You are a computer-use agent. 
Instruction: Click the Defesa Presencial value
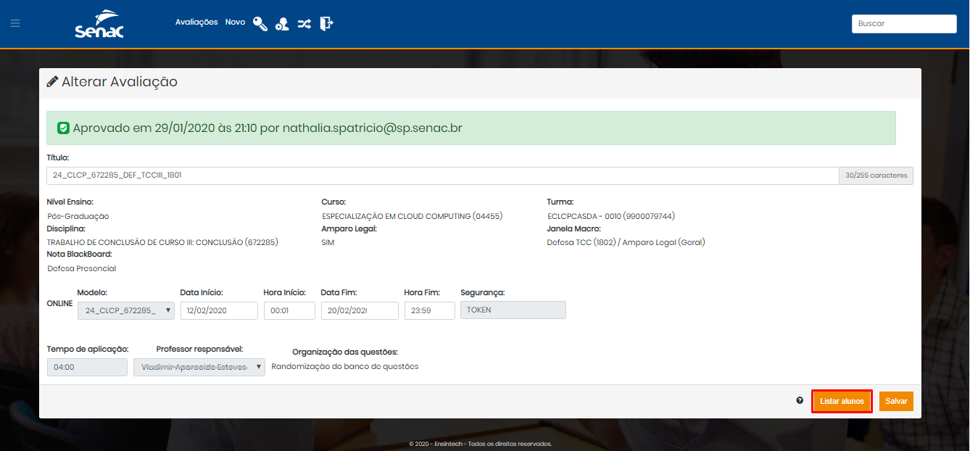pyautogui.click(x=82, y=268)
